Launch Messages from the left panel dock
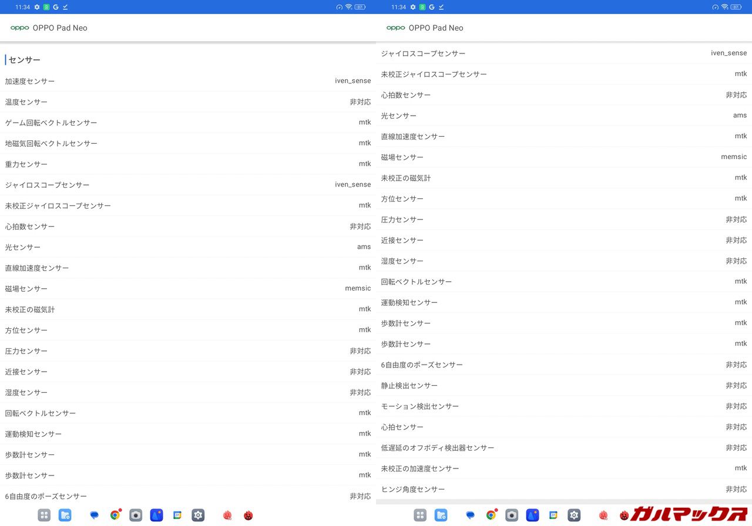 pos(94,515)
